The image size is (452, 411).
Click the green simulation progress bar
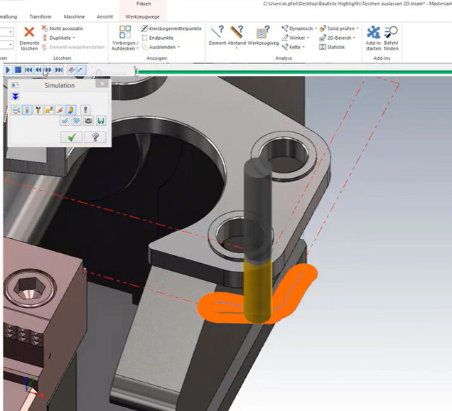point(294,72)
